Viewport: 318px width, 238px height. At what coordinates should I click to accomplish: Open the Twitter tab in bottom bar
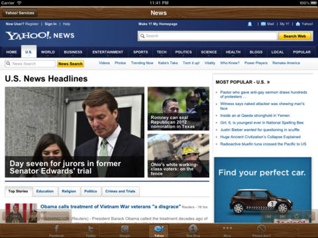(x=91, y=231)
